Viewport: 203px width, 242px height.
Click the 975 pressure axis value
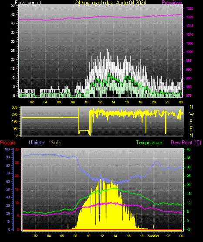pyautogui.click(x=189, y=95)
